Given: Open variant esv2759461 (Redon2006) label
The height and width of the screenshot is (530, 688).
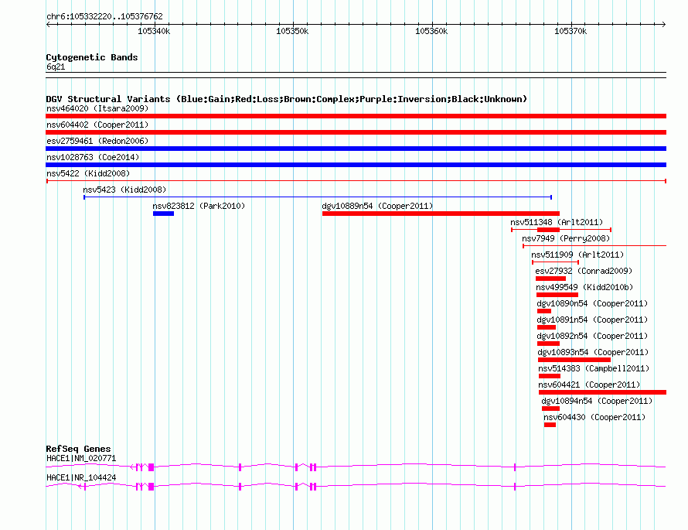Looking at the screenshot, I should coord(97,141).
